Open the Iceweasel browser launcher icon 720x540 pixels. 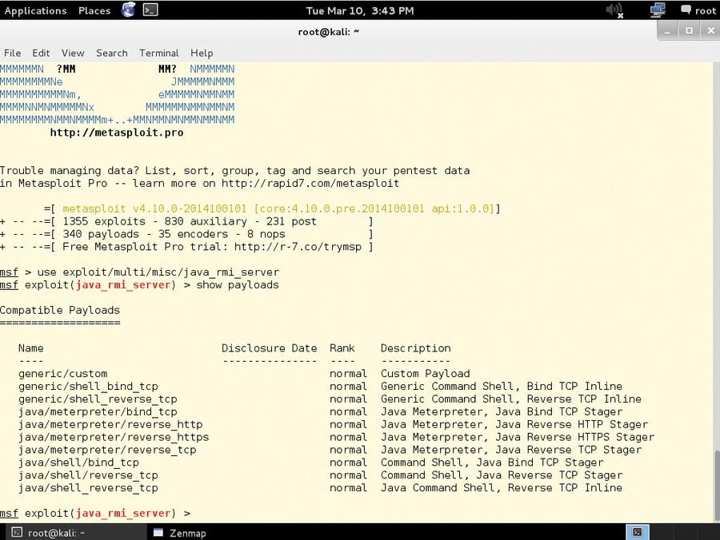click(x=129, y=10)
